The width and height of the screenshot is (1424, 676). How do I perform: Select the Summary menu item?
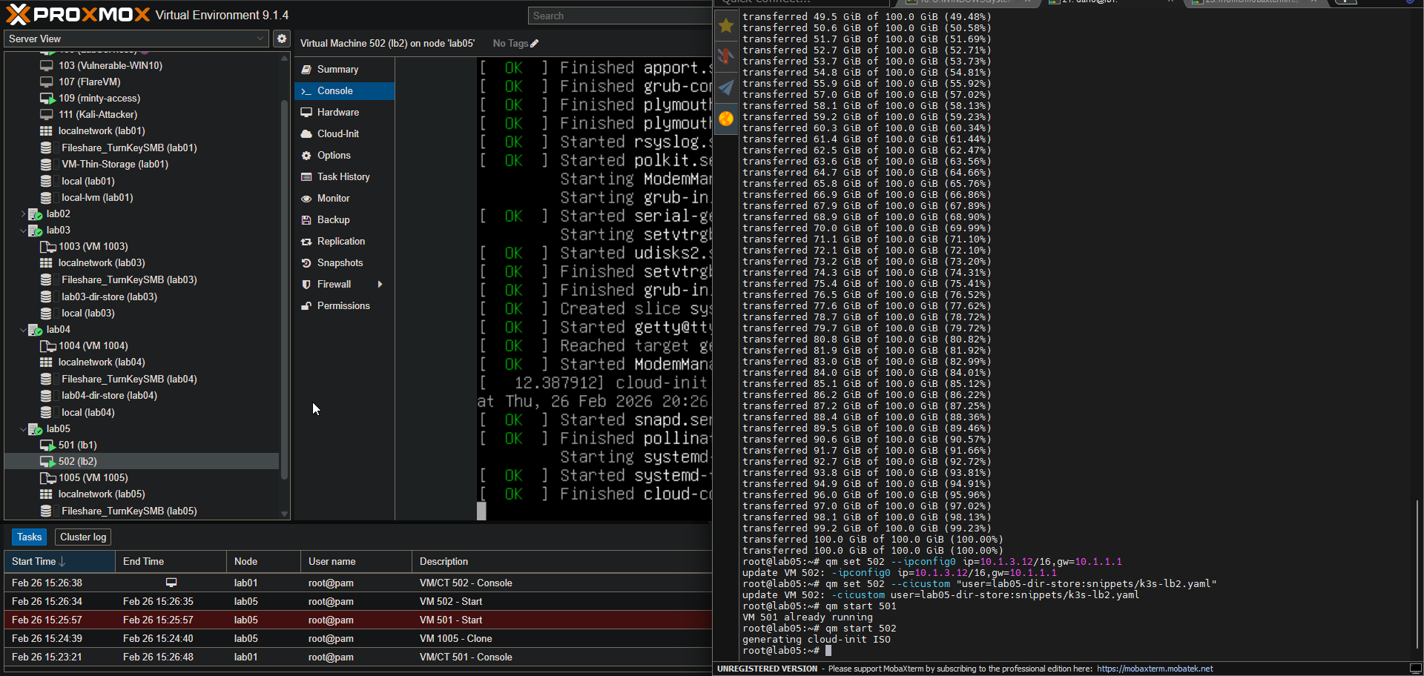click(x=337, y=70)
